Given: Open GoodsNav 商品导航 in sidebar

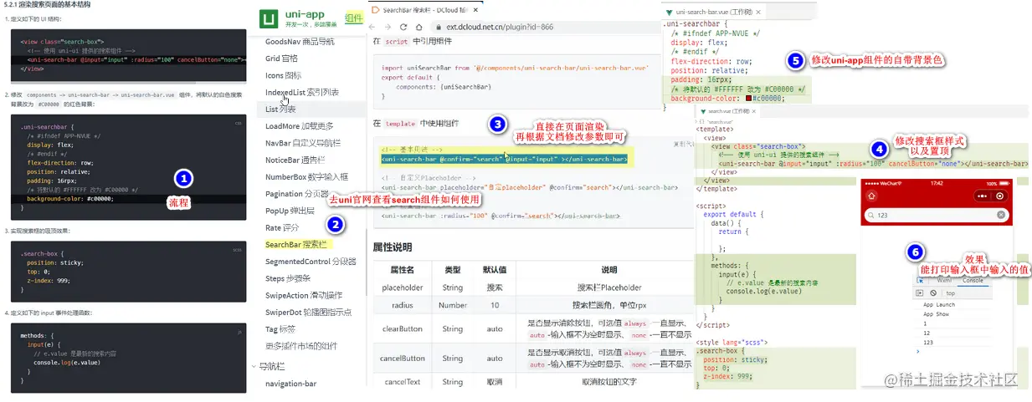Looking at the screenshot, I should tap(299, 42).
